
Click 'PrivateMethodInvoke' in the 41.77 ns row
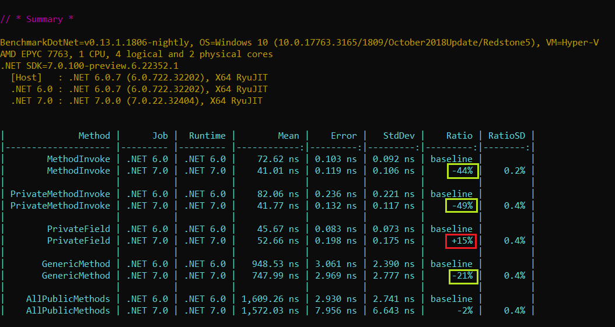click(60, 206)
